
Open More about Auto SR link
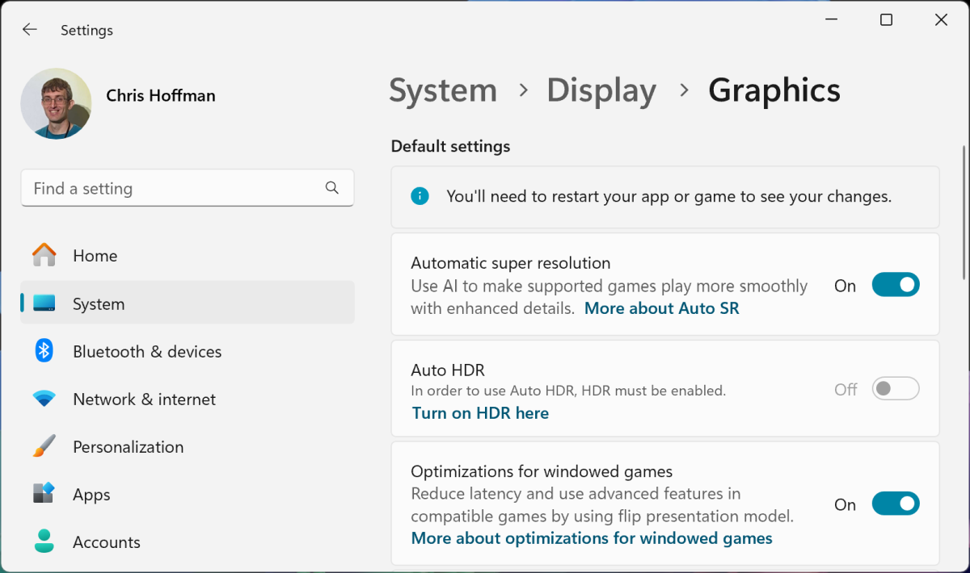[x=662, y=308]
